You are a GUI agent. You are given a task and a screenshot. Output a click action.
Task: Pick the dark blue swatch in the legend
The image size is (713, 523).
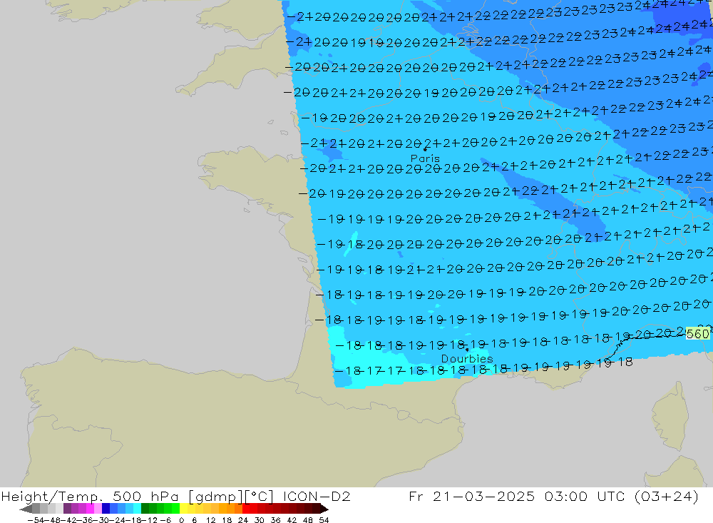tap(106, 509)
